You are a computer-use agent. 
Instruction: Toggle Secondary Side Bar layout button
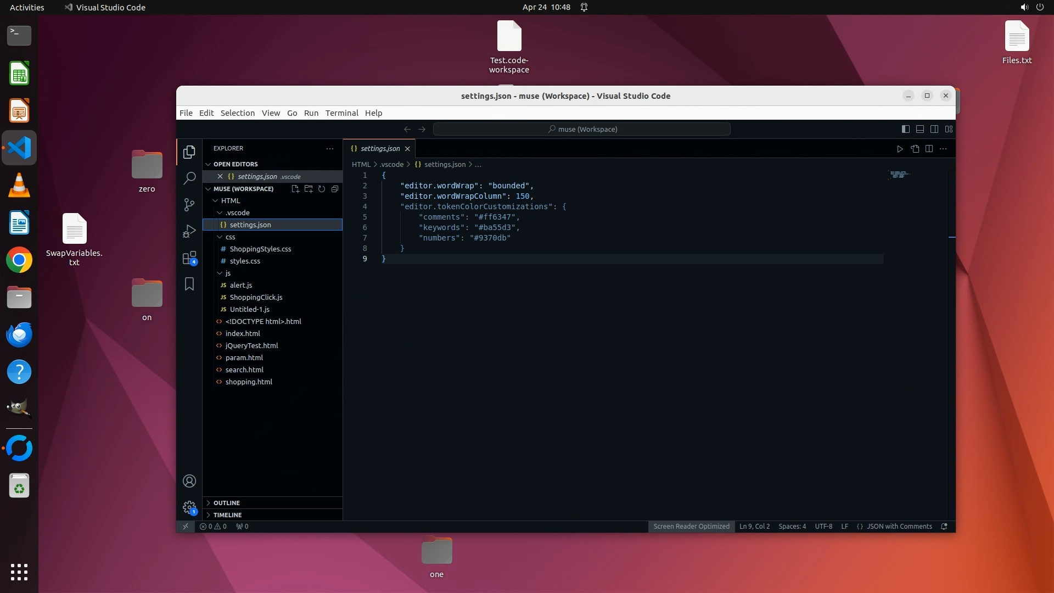pyautogui.click(x=934, y=129)
